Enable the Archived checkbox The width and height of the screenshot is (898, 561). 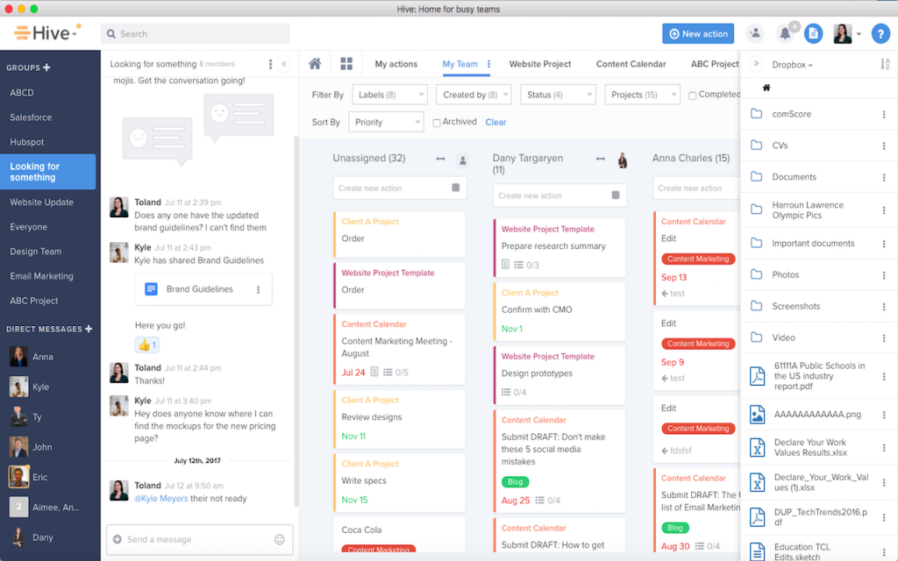[437, 123]
